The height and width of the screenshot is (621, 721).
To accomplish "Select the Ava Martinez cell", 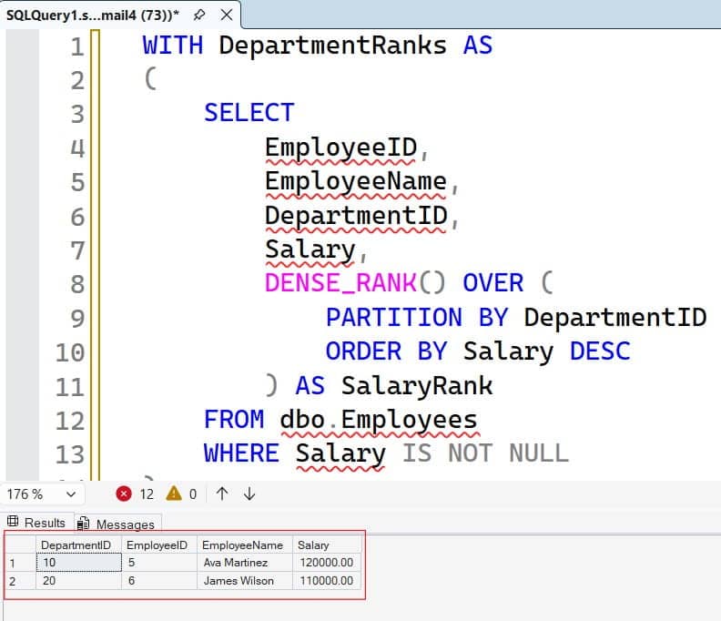I will click(x=245, y=563).
